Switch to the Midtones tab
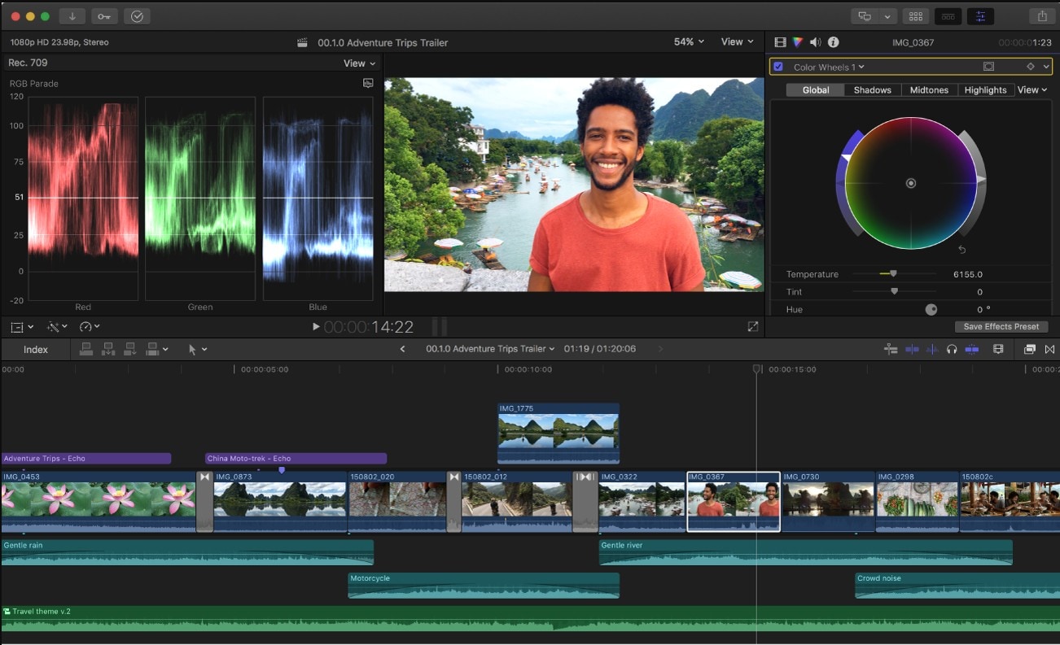1060x645 pixels. 929,89
